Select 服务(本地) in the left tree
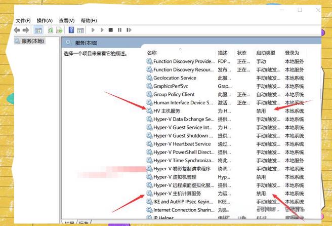 (33, 41)
